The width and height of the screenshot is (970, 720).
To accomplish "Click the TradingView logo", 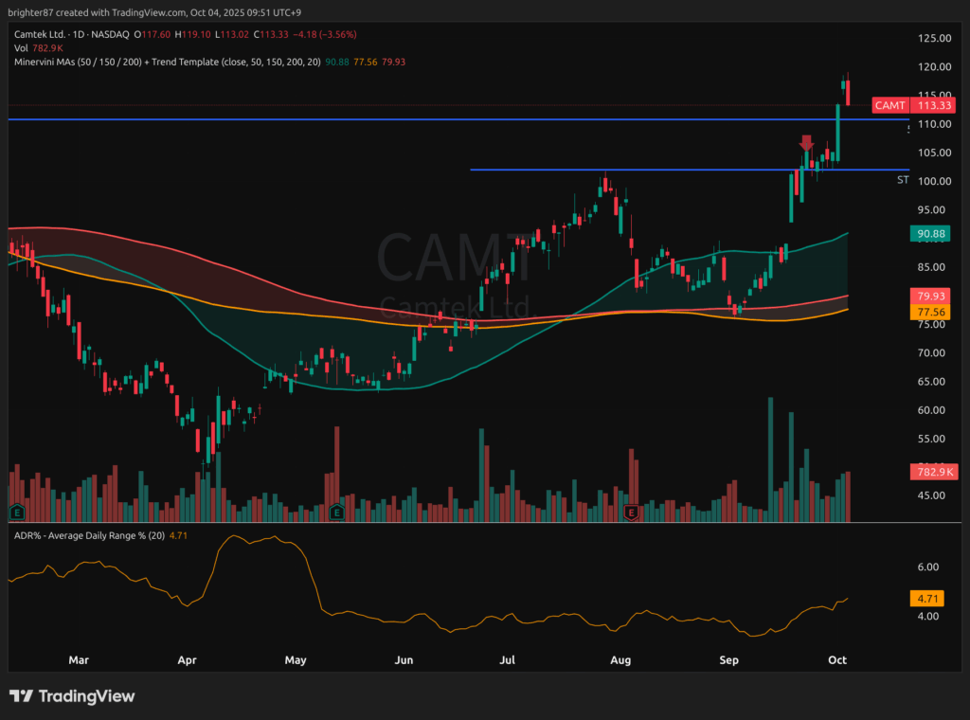I will click(72, 696).
